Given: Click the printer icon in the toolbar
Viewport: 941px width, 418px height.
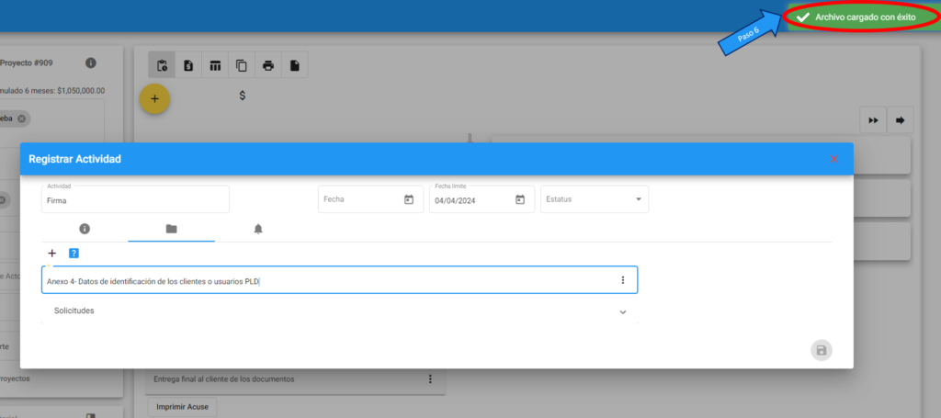Looking at the screenshot, I should [268, 65].
